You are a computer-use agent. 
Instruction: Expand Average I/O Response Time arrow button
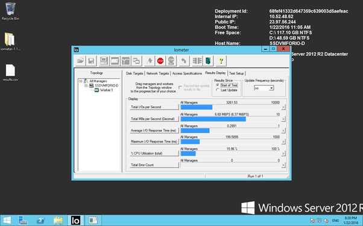pos(283,130)
